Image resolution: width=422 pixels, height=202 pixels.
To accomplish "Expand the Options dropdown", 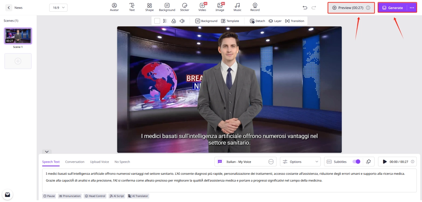I will coord(300,162).
